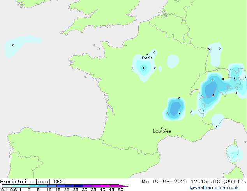The height and width of the screenshot is (191, 247).
Task: Pick the legend swatch between 10 and 15
Action: pyautogui.click(x=52, y=186)
